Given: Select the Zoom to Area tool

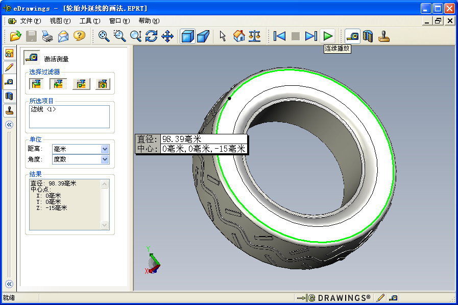Looking at the screenshot, I should pyautogui.click(x=120, y=36).
